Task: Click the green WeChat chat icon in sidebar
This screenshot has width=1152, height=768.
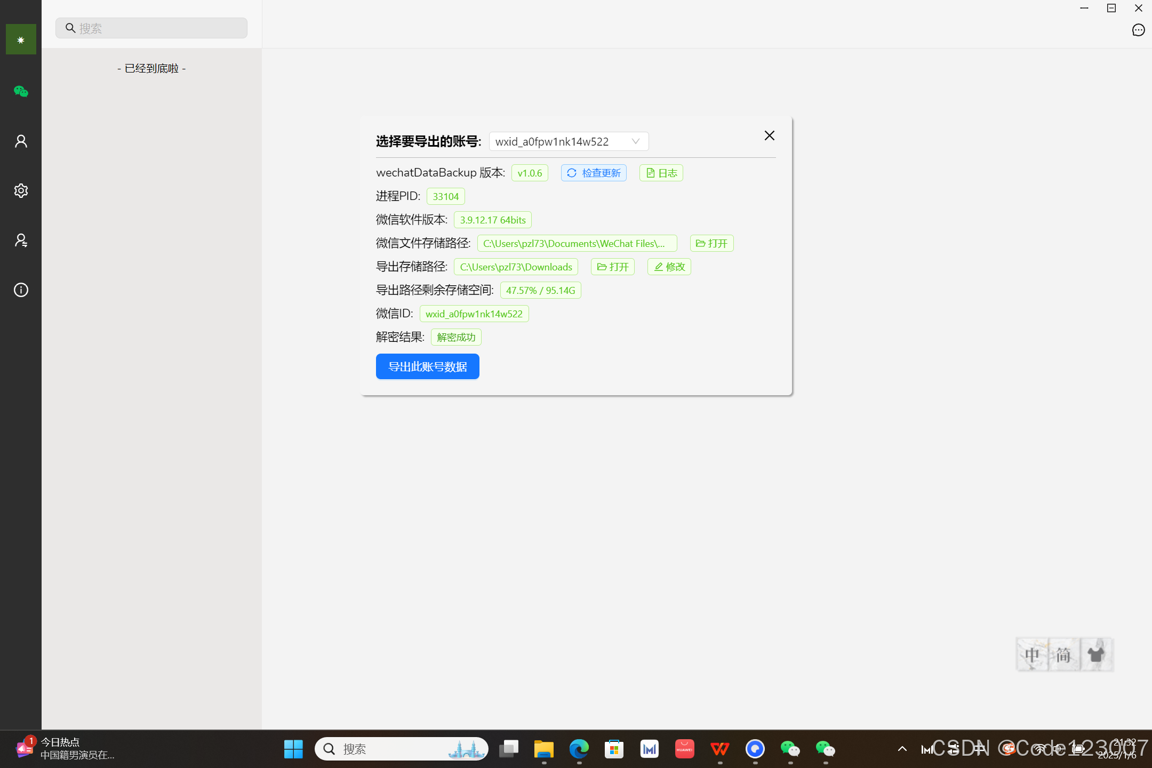Action: click(21, 92)
